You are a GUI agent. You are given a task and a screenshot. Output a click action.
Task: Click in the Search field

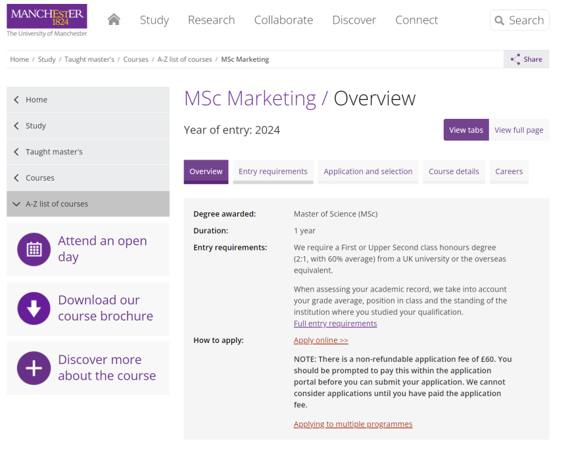click(x=519, y=20)
